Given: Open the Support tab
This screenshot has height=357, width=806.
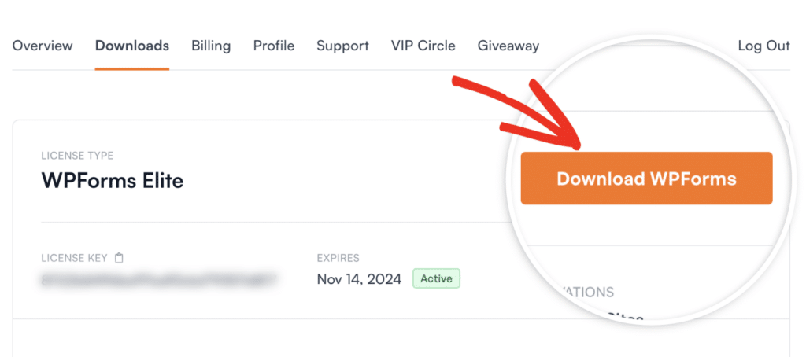Looking at the screenshot, I should tap(342, 46).
